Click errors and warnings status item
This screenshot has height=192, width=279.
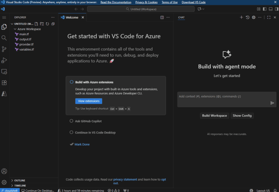(114, 190)
